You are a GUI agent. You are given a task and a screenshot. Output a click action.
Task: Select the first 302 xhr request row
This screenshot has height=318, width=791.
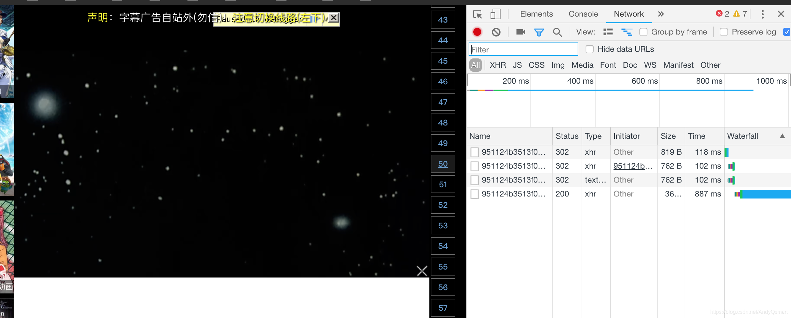629,152
